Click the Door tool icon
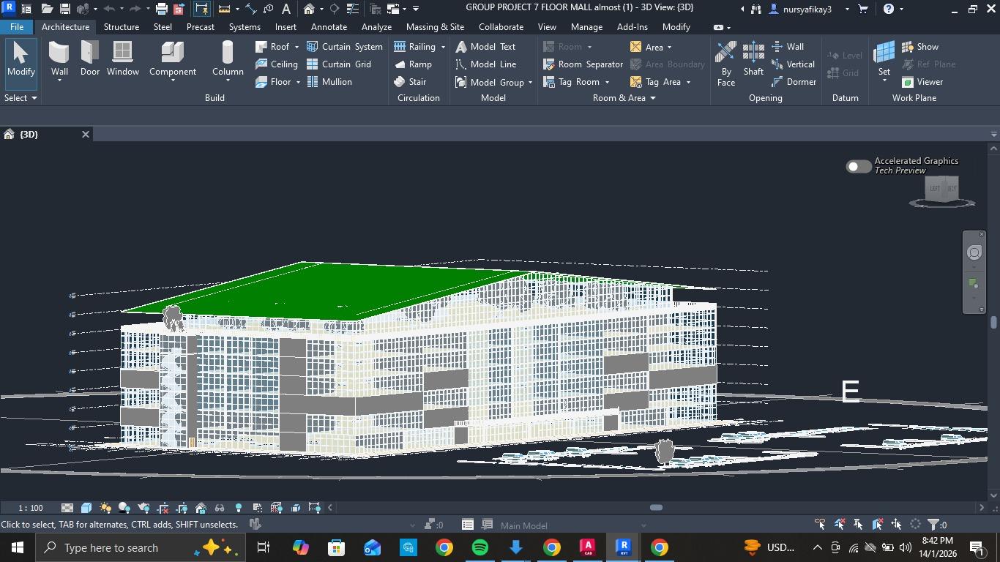This screenshot has height=562, width=1000. [90, 59]
